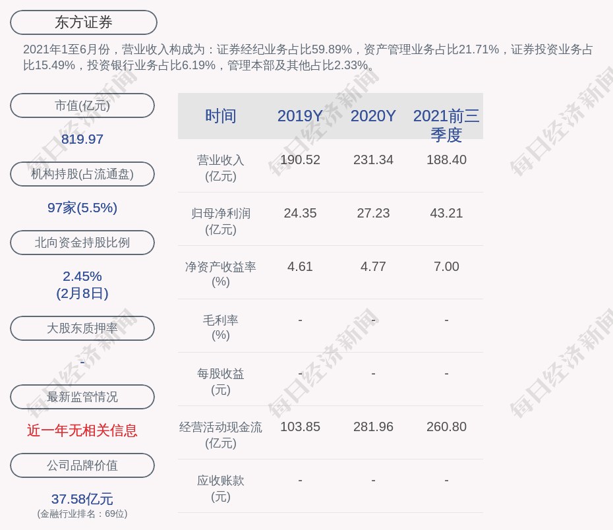Select net profit 24.35
The image size is (613, 530).
tap(301, 213)
